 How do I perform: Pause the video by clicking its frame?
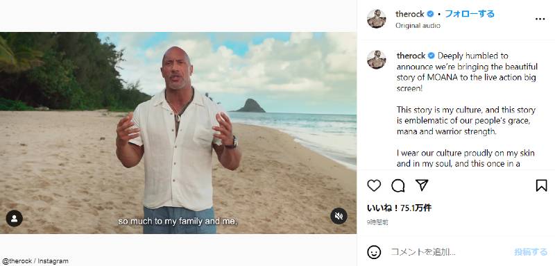pos(178,133)
